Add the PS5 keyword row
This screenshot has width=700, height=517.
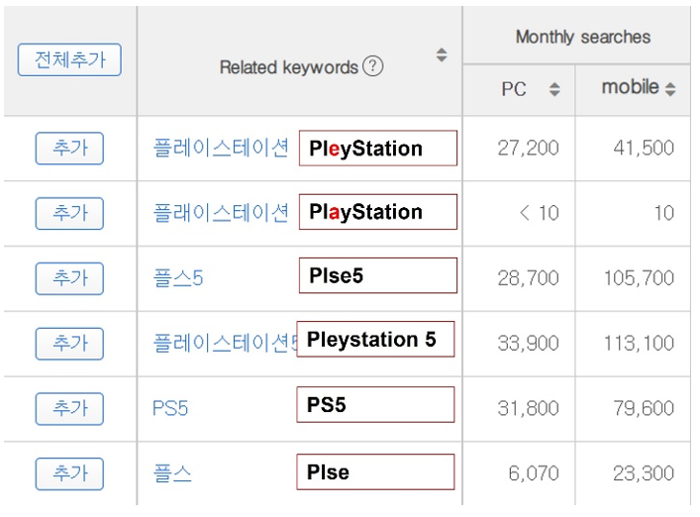coord(69,408)
